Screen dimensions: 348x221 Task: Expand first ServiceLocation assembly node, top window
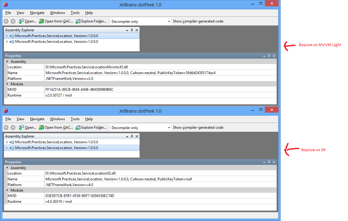7,36
